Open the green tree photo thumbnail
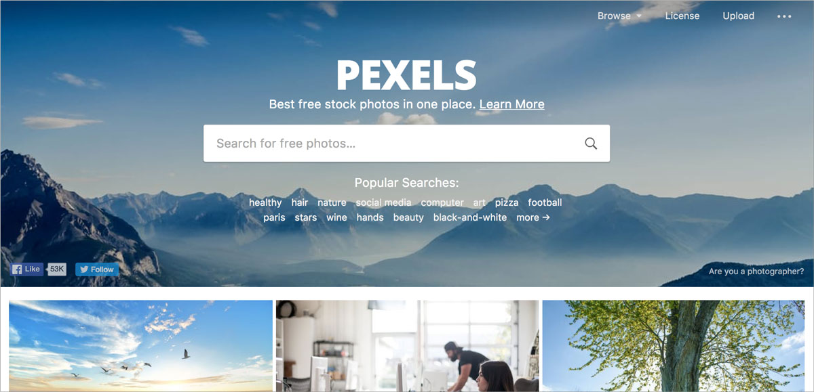 (674, 346)
